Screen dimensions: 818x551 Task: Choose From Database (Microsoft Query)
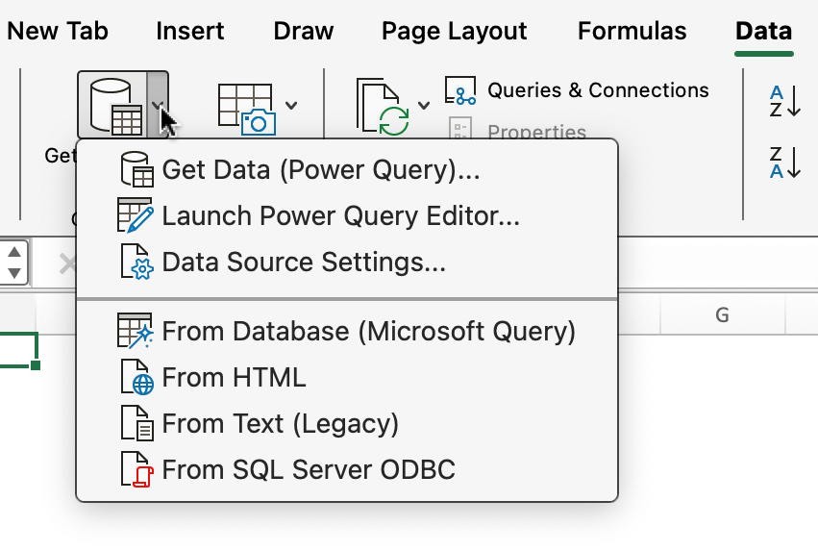click(368, 332)
